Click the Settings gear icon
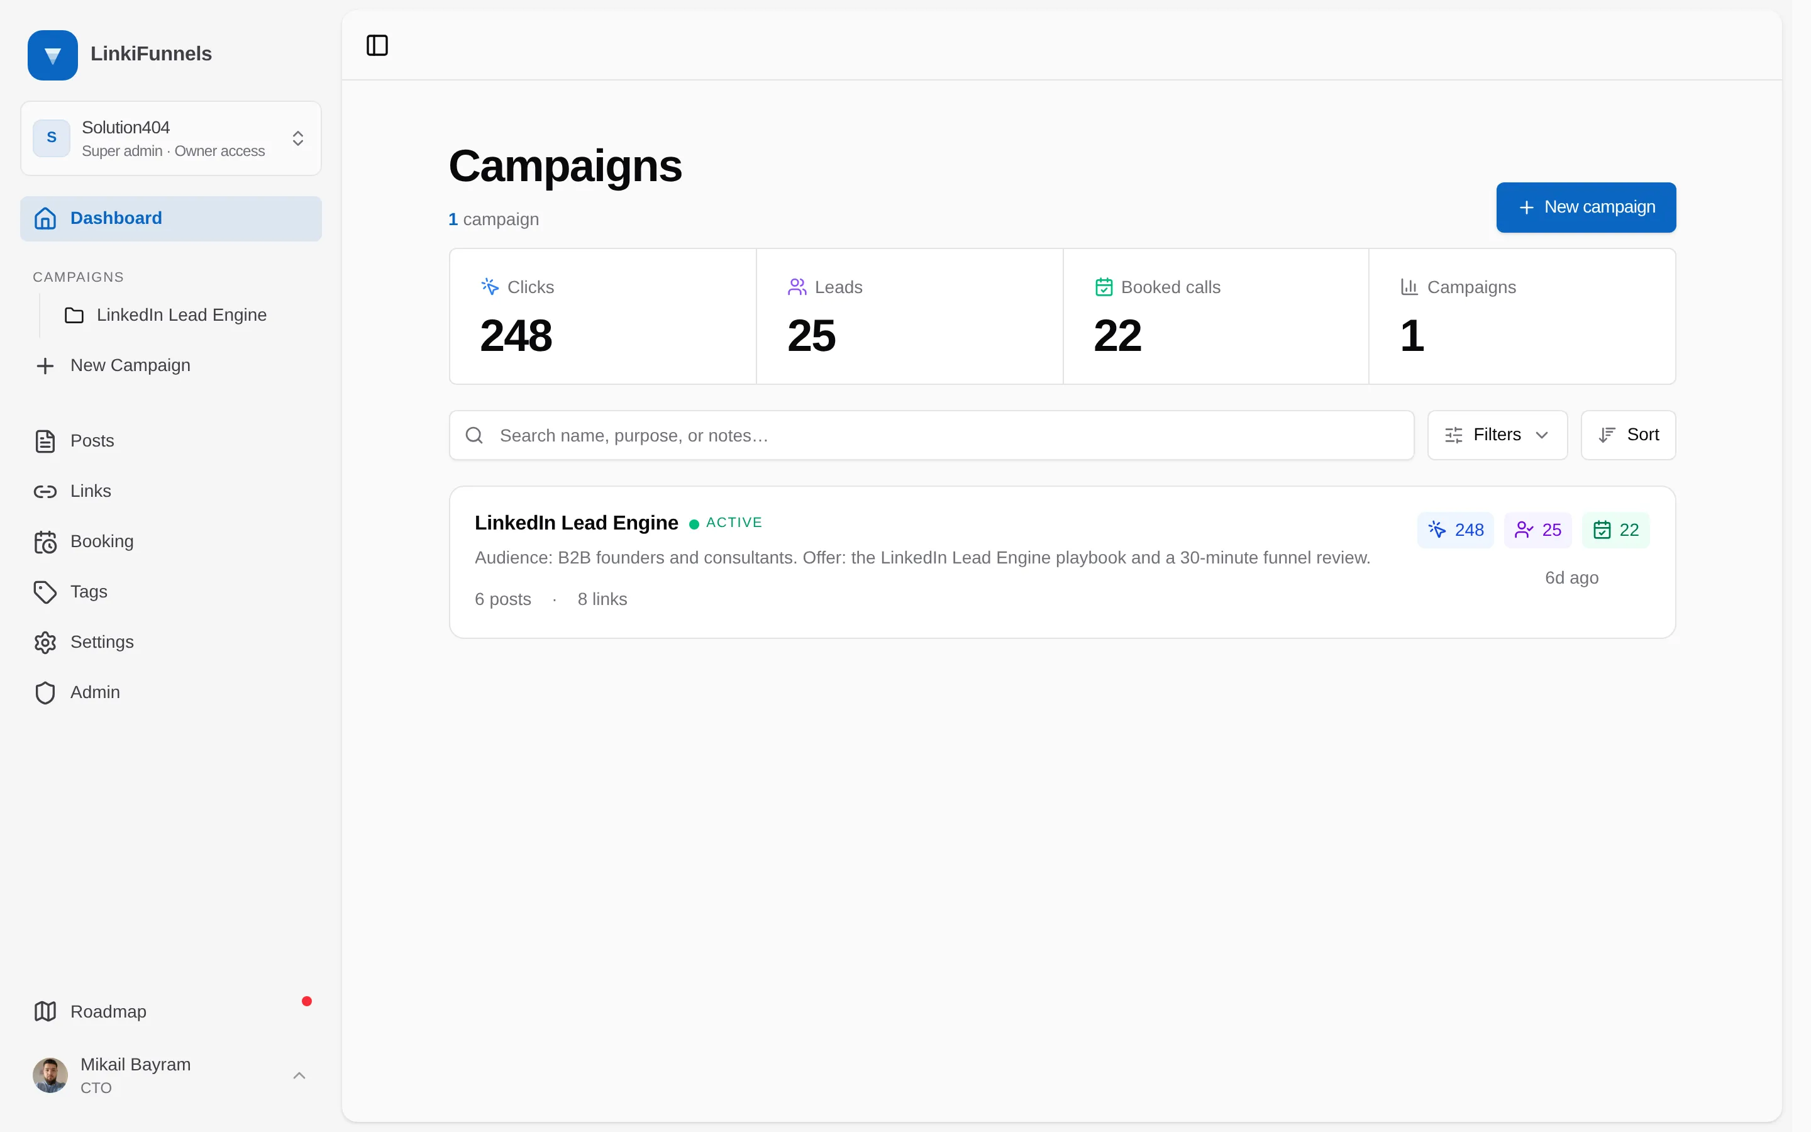This screenshot has height=1132, width=1811. pos(45,642)
